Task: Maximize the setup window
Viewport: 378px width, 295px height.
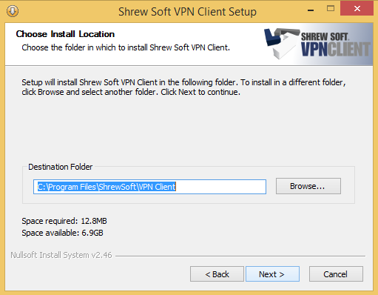Action: (x=331, y=9)
